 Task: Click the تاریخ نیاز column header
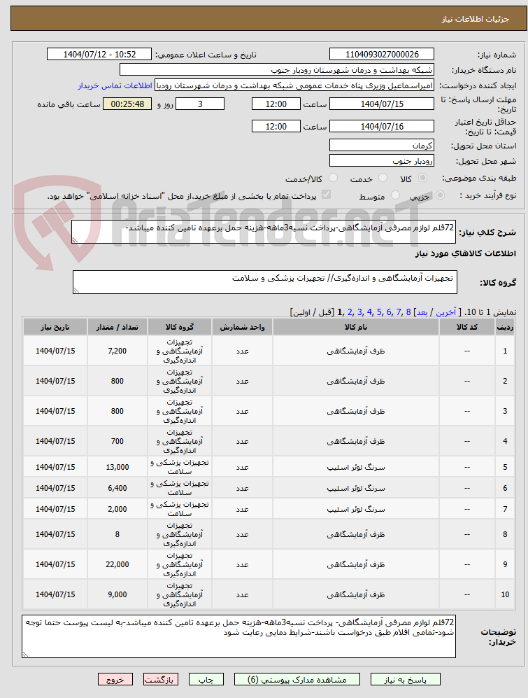[x=55, y=327]
